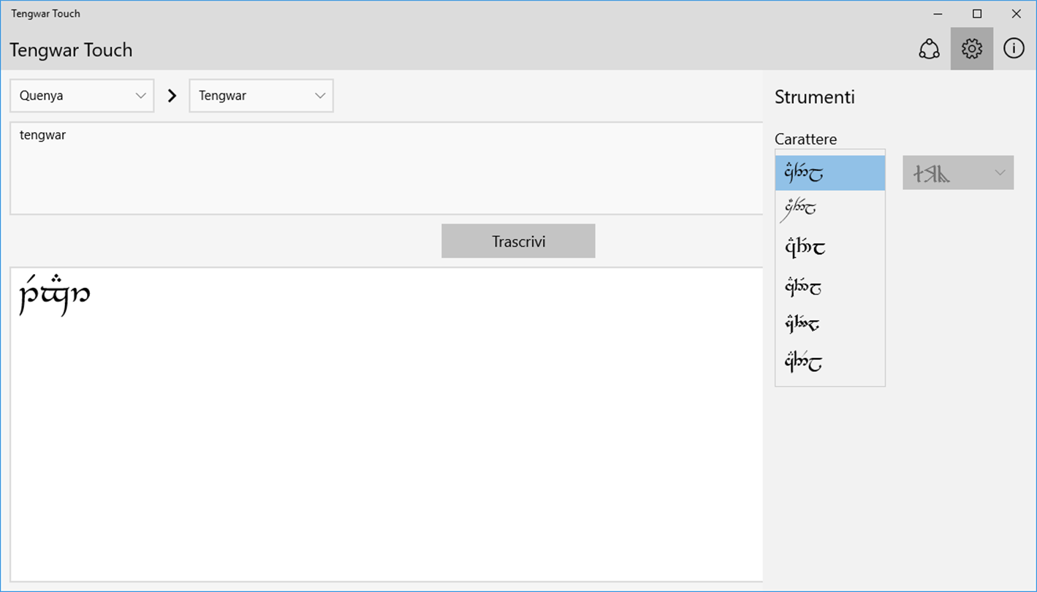Choose the italic cursive Tengwar font sample
This screenshot has height=592, width=1037.
pyautogui.click(x=829, y=210)
